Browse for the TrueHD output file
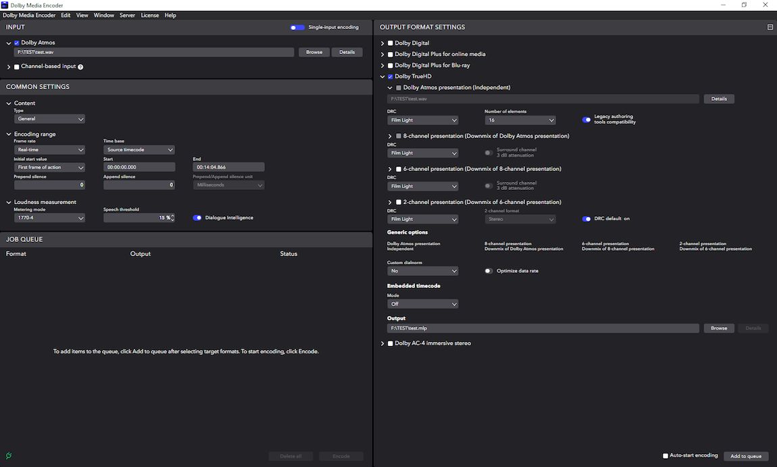 (x=718, y=328)
